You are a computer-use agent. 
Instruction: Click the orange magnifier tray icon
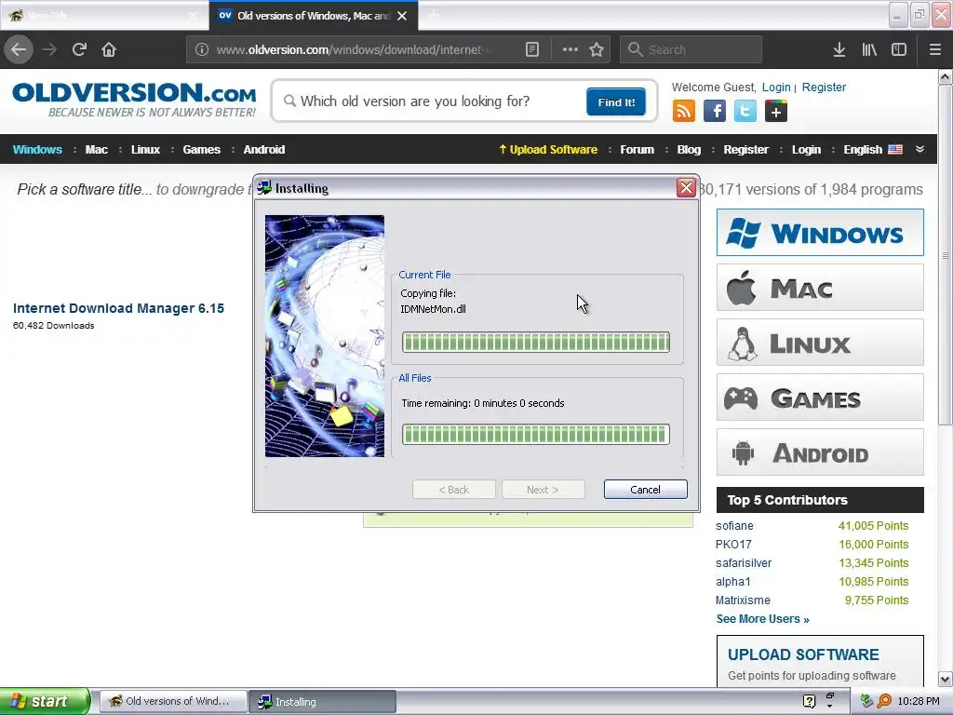[884, 701]
